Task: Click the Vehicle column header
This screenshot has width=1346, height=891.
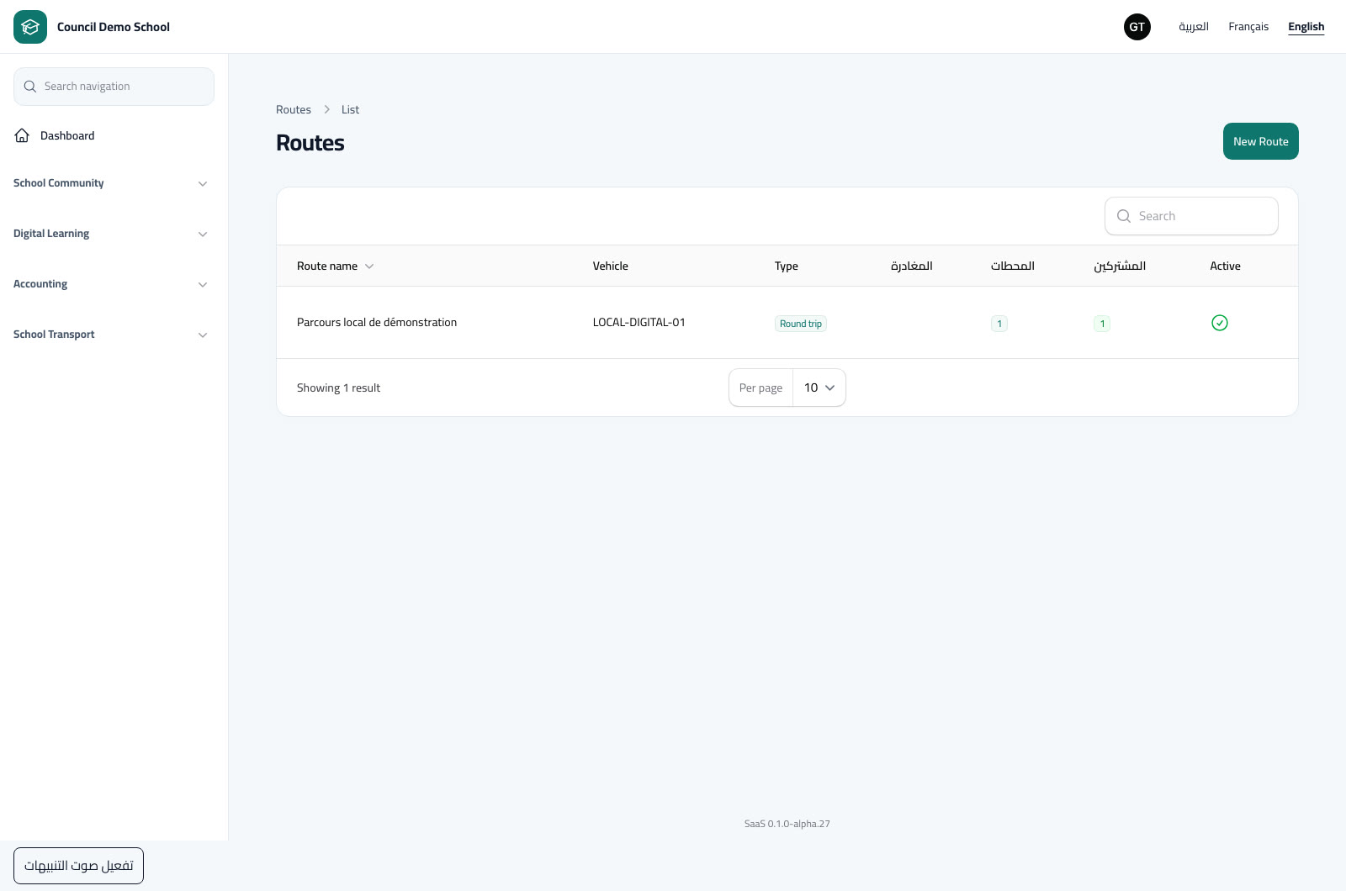Action: [x=611, y=266]
